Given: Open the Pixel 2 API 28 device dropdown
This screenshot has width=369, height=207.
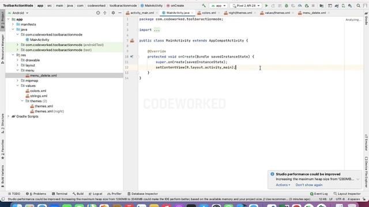Looking at the screenshot, I should pos(246,6).
